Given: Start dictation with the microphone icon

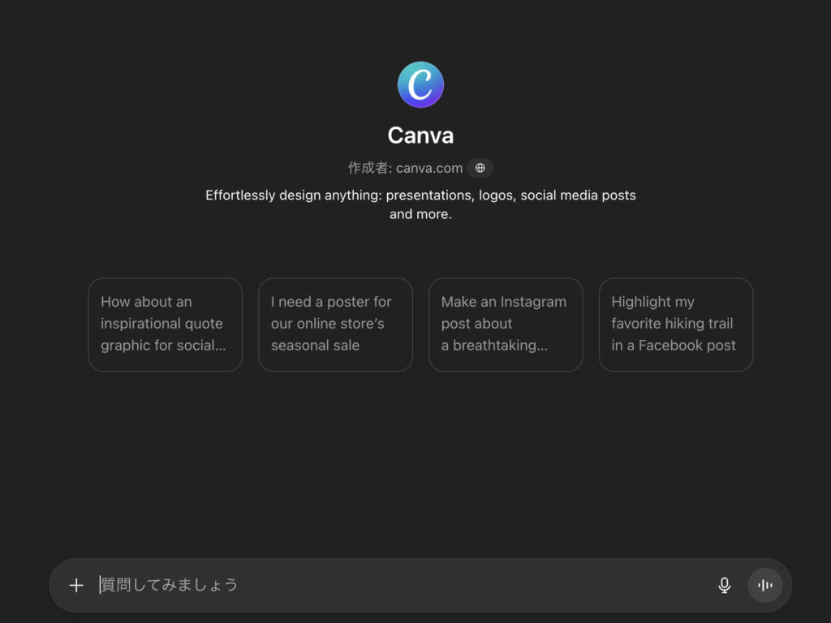Looking at the screenshot, I should pos(725,585).
